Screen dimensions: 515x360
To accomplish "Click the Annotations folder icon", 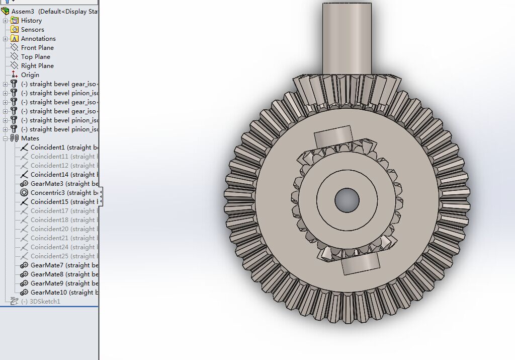I will (x=15, y=38).
